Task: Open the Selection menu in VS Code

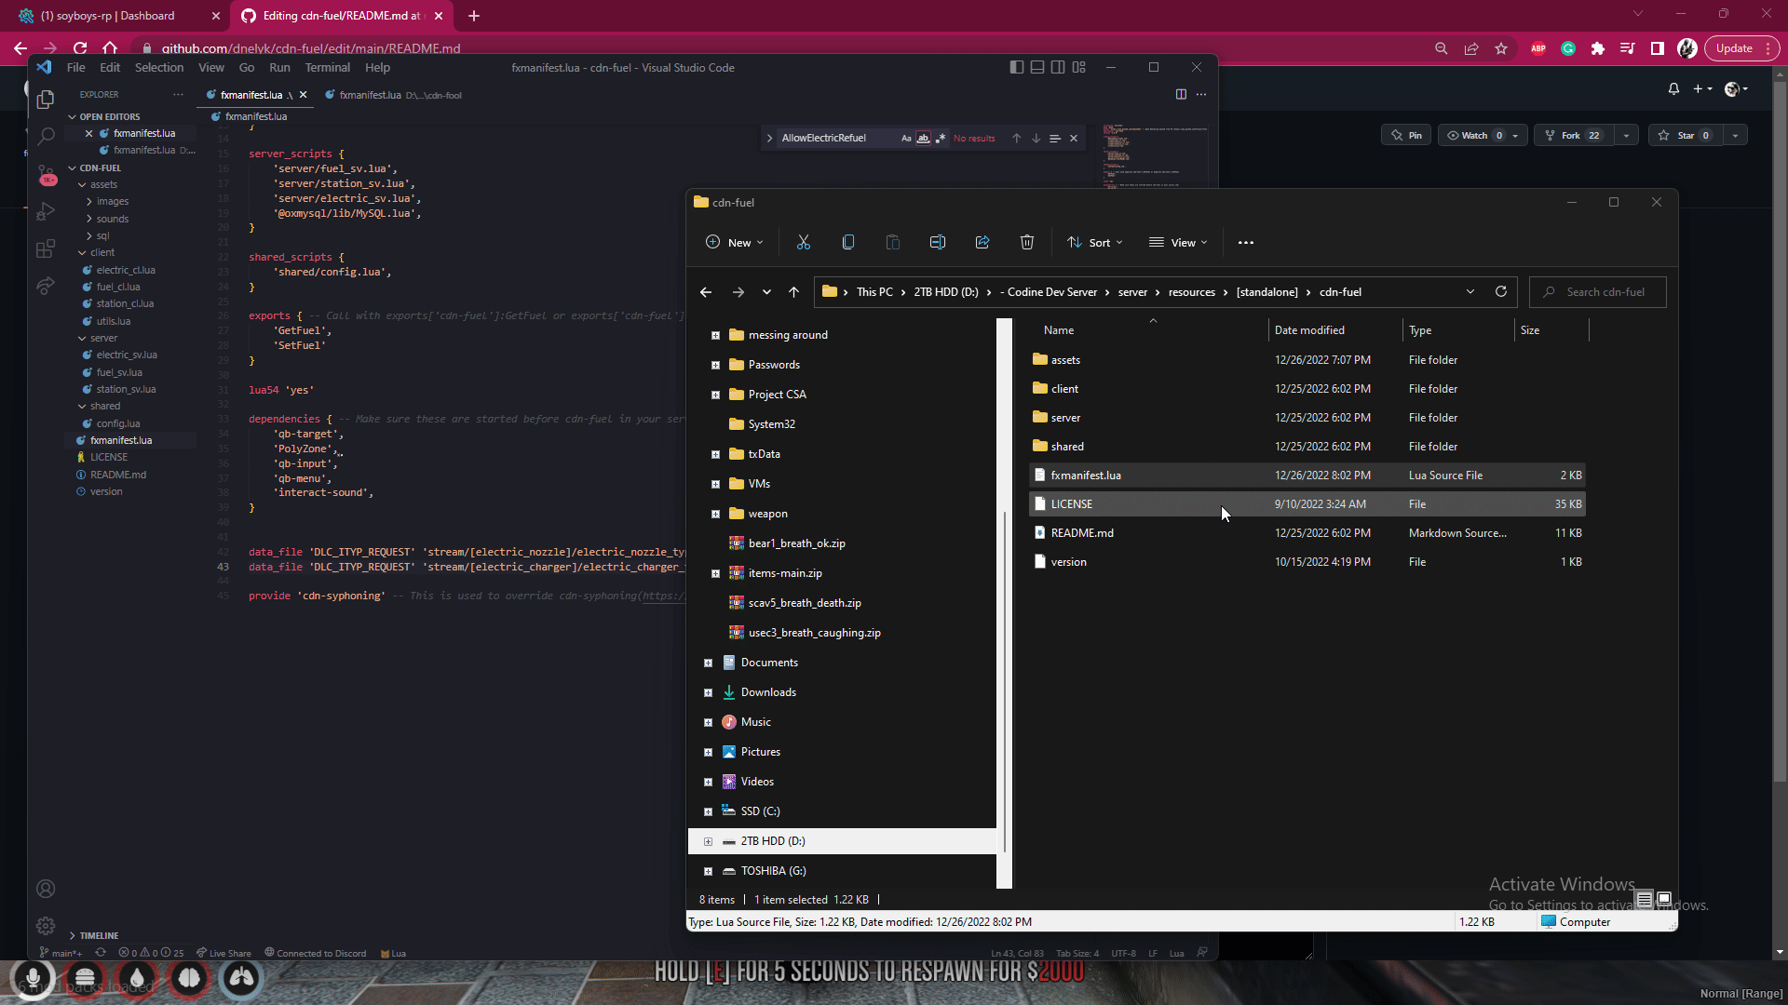Action: tap(158, 67)
